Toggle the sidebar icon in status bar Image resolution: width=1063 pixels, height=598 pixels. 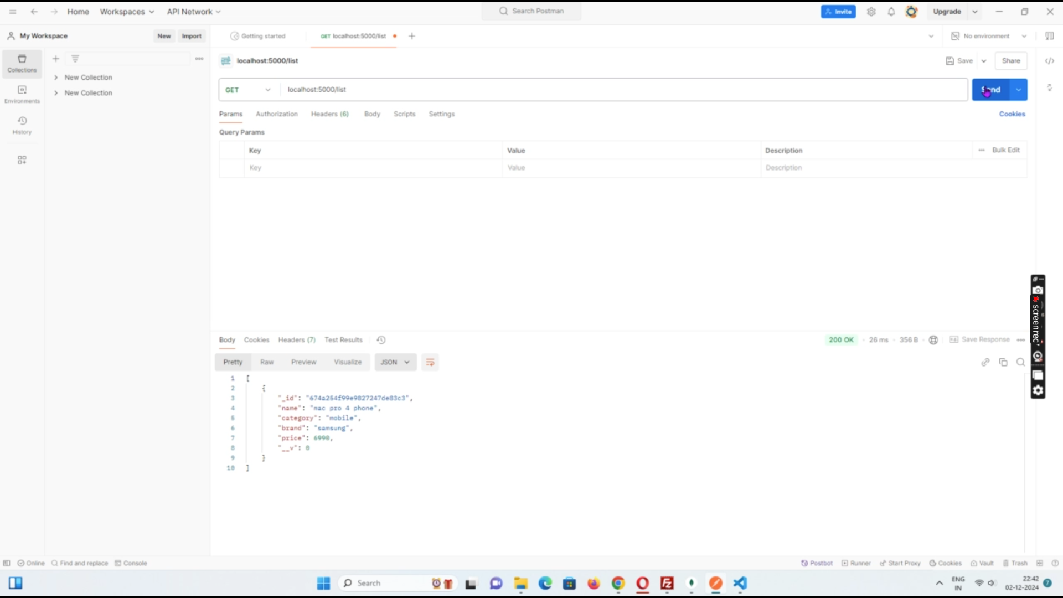pos(7,563)
